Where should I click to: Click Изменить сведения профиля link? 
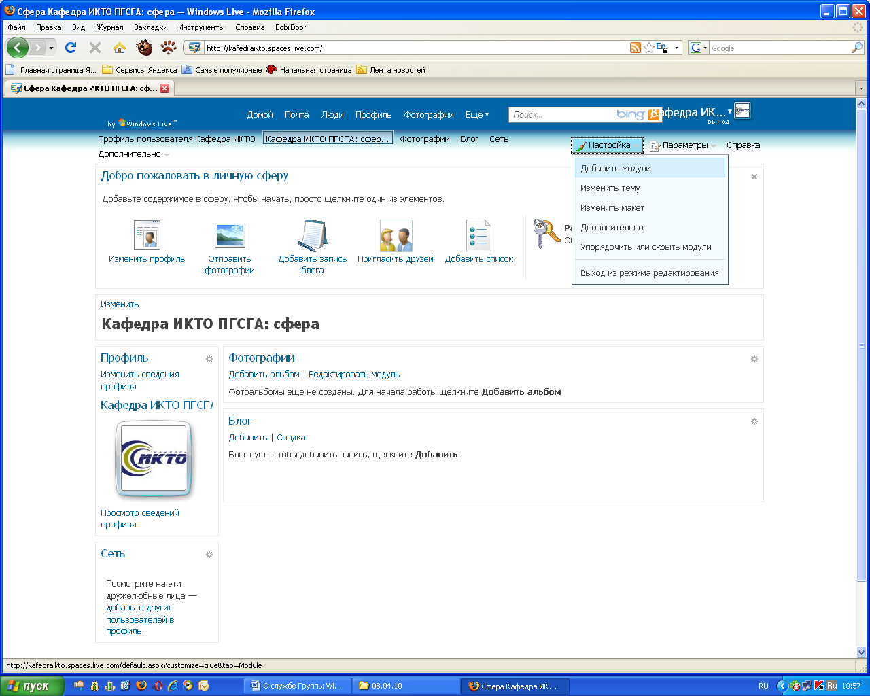pos(140,381)
